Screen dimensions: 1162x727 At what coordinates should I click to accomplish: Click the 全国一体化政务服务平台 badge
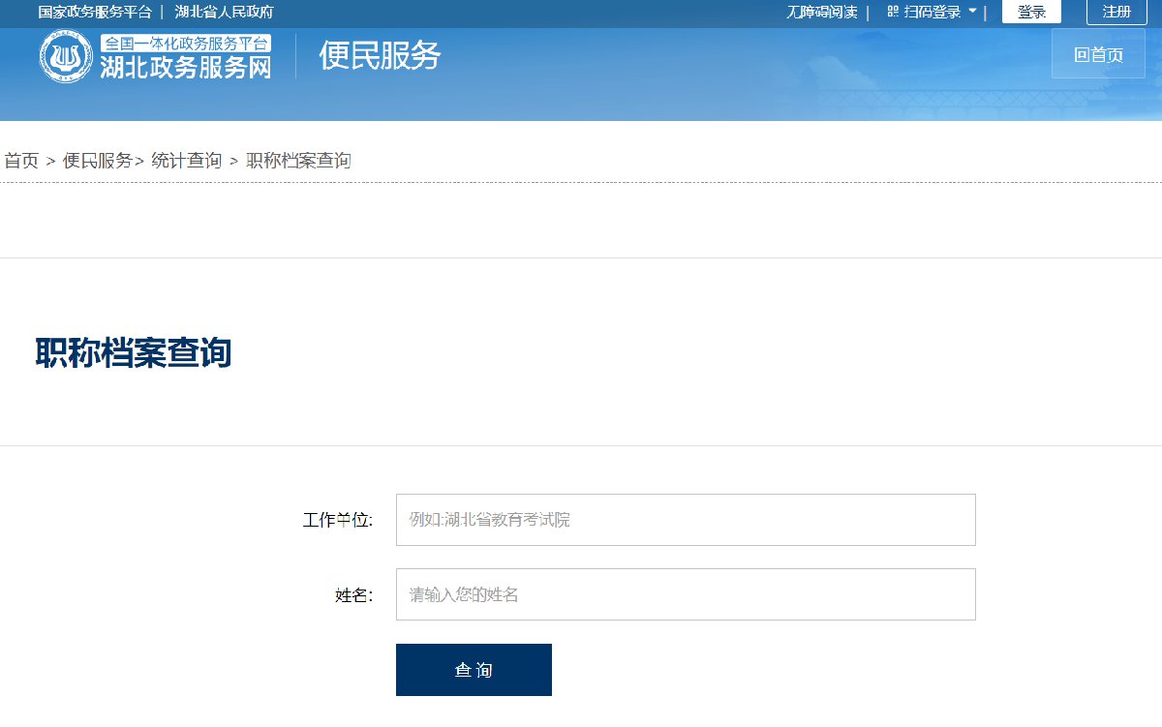click(186, 44)
